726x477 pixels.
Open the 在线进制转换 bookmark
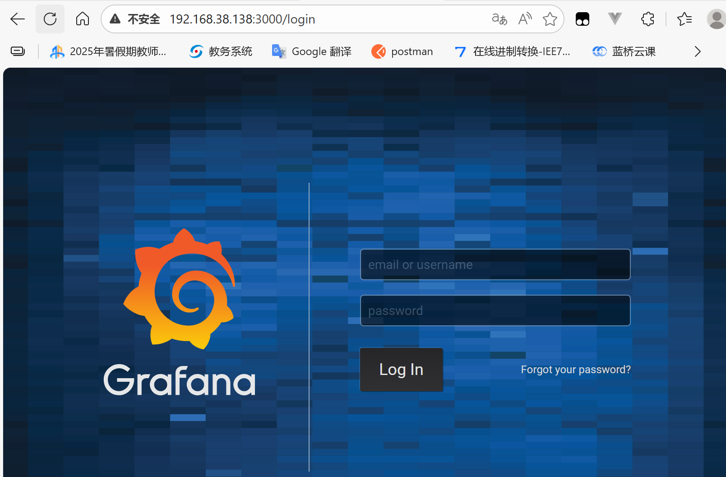513,51
